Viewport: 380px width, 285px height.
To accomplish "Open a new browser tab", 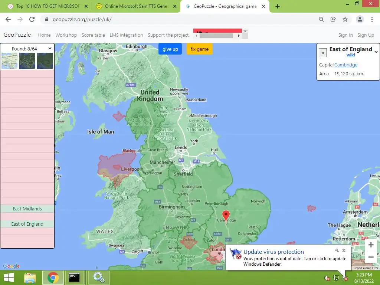I will (x=278, y=6).
